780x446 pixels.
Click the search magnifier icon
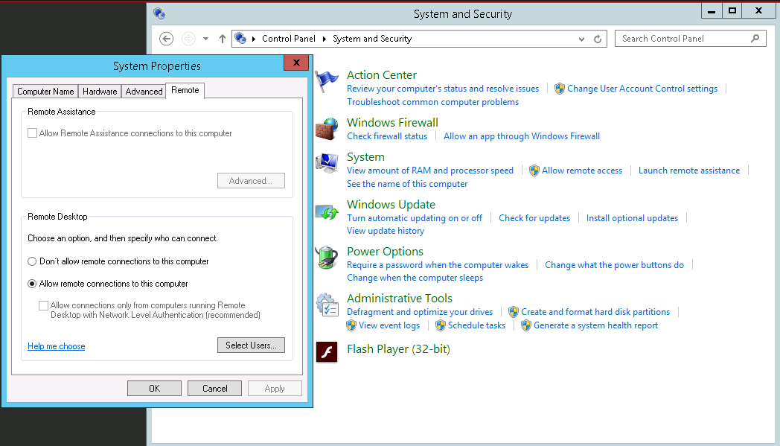(755, 38)
